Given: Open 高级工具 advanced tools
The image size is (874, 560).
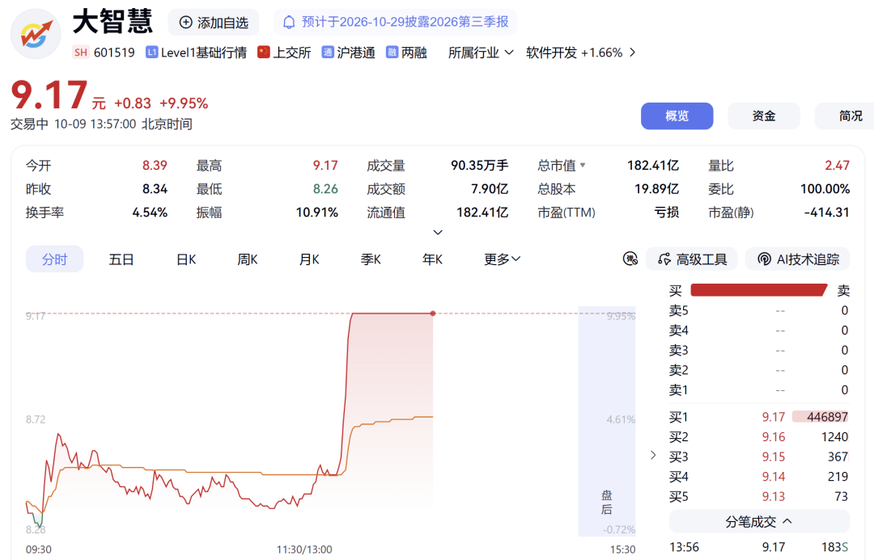Looking at the screenshot, I should pyautogui.click(x=692, y=259).
